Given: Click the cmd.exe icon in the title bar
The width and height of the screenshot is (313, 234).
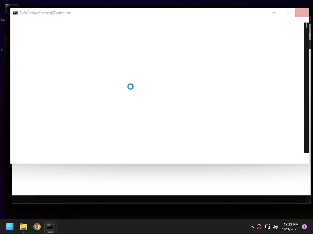Looking at the screenshot, I should click(x=15, y=13).
